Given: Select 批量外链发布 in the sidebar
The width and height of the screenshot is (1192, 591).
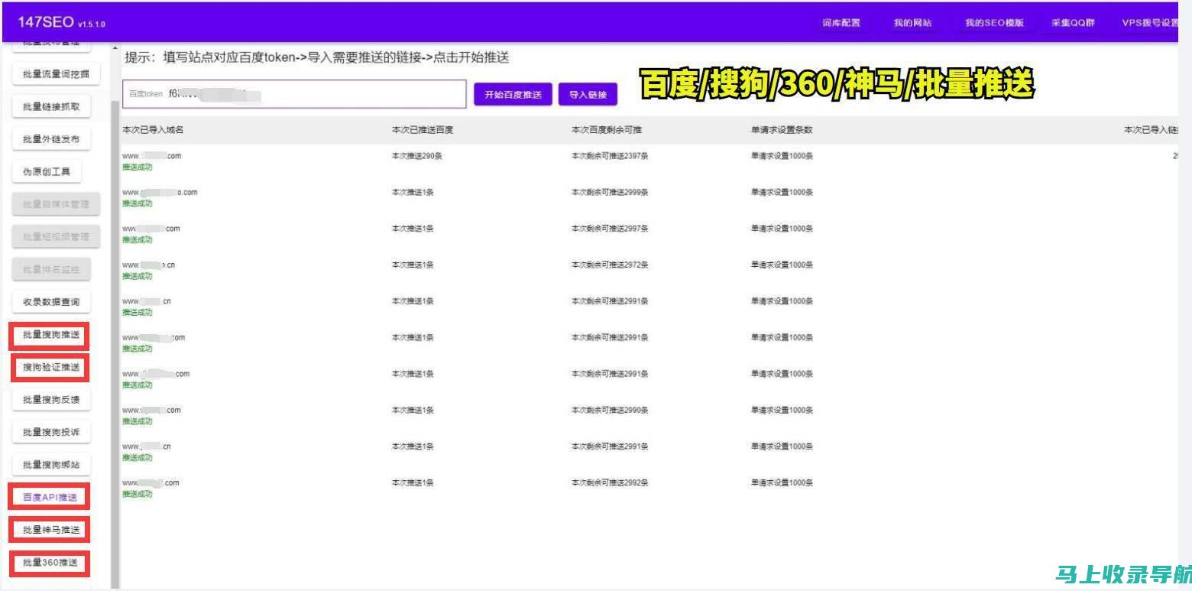Looking at the screenshot, I should (51, 139).
